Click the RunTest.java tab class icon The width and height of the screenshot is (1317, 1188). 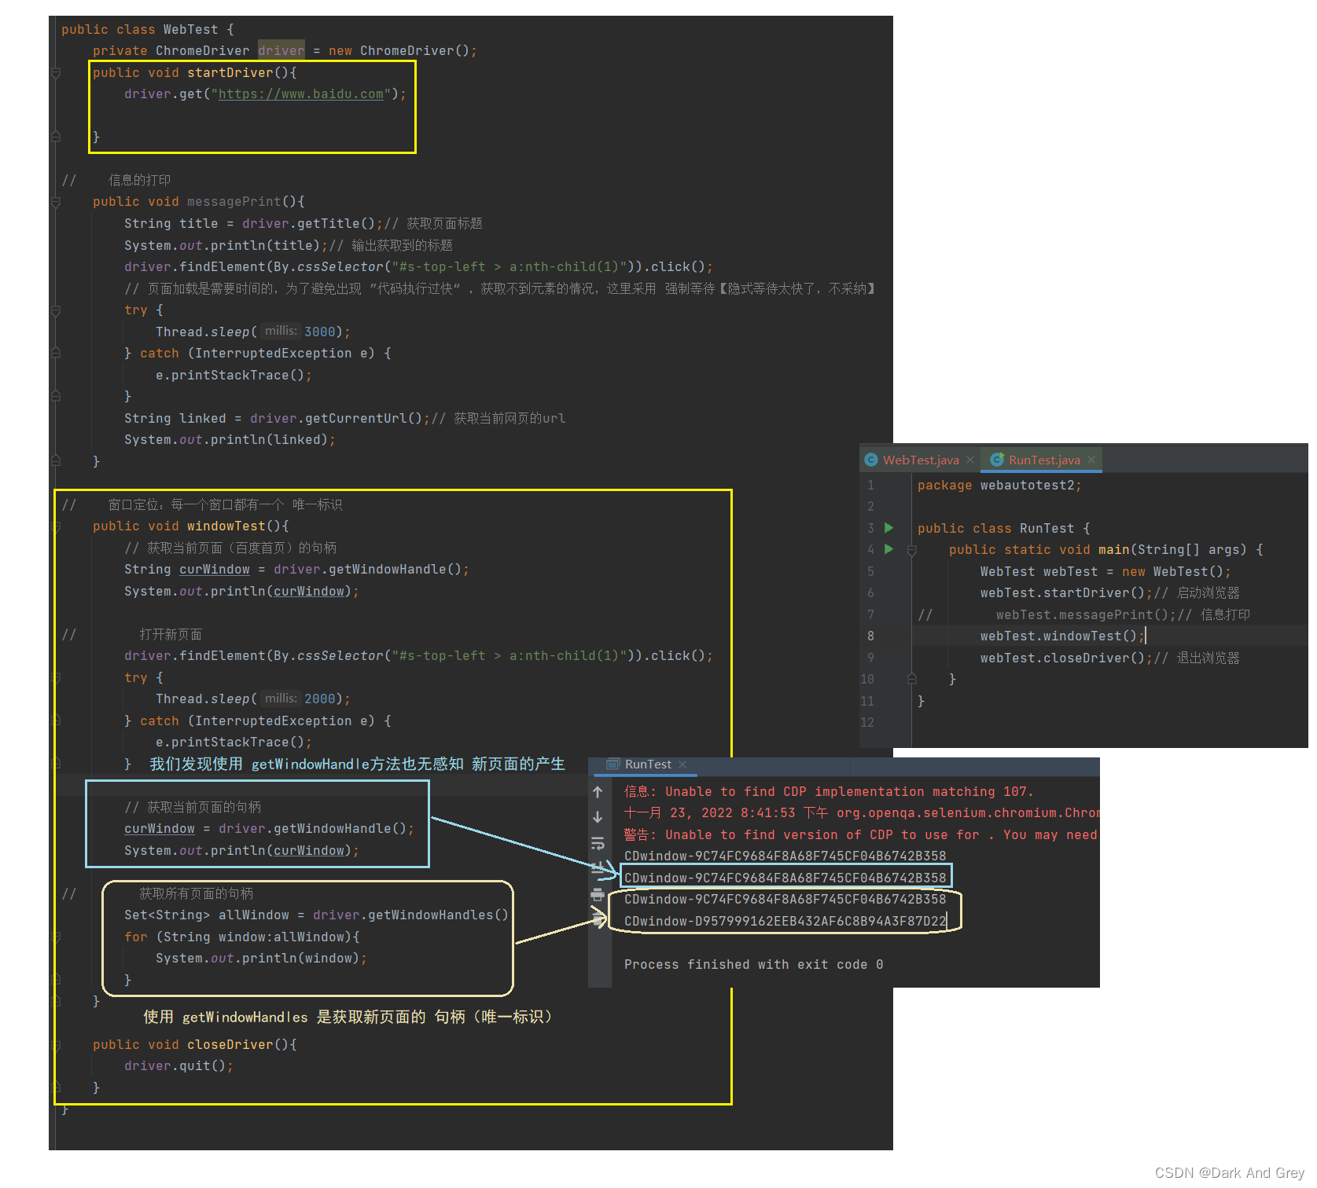[997, 460]
